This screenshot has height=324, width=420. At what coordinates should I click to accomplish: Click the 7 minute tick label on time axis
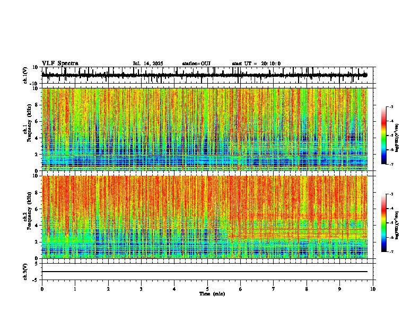274,289
